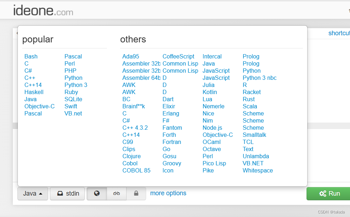Pick CoffeeScript from the others list
The image size is (350, 217).
(178, 57)
